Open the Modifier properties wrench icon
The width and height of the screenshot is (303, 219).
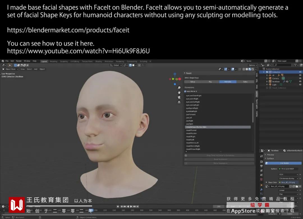pos(261,190)
